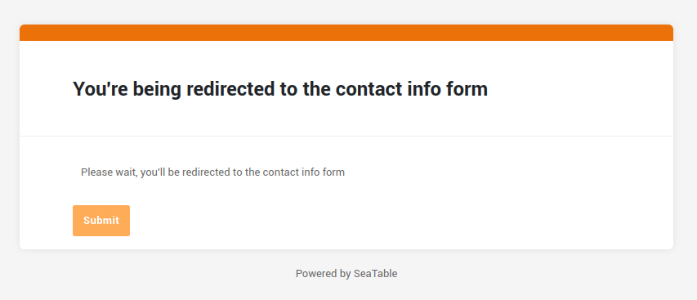
Task: Click the word SeaTable in footer
Action: click(x=375, y=273)
